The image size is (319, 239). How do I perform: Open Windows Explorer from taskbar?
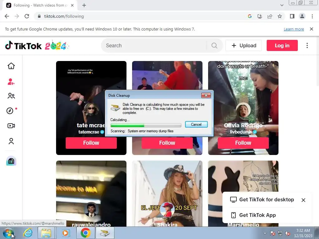pyautogui.click(x=46, y=233)
